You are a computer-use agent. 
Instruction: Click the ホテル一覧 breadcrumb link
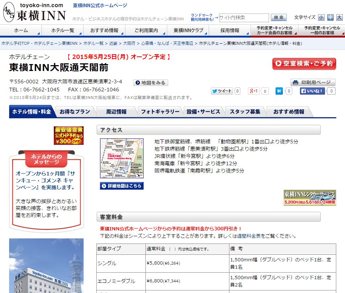click(93, 43)
